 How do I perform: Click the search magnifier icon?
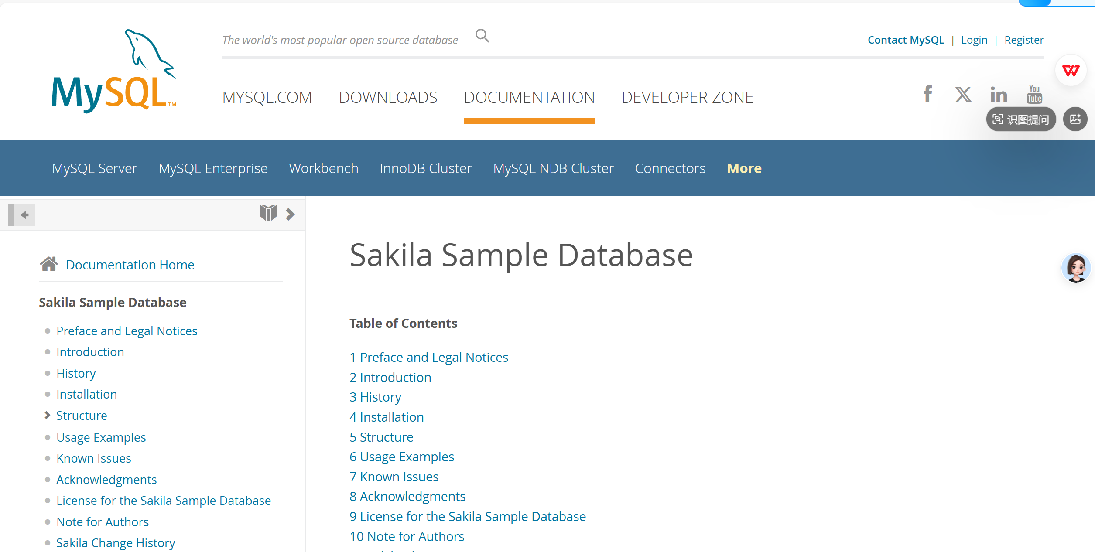pyautogui.click(x=482, y=36)
